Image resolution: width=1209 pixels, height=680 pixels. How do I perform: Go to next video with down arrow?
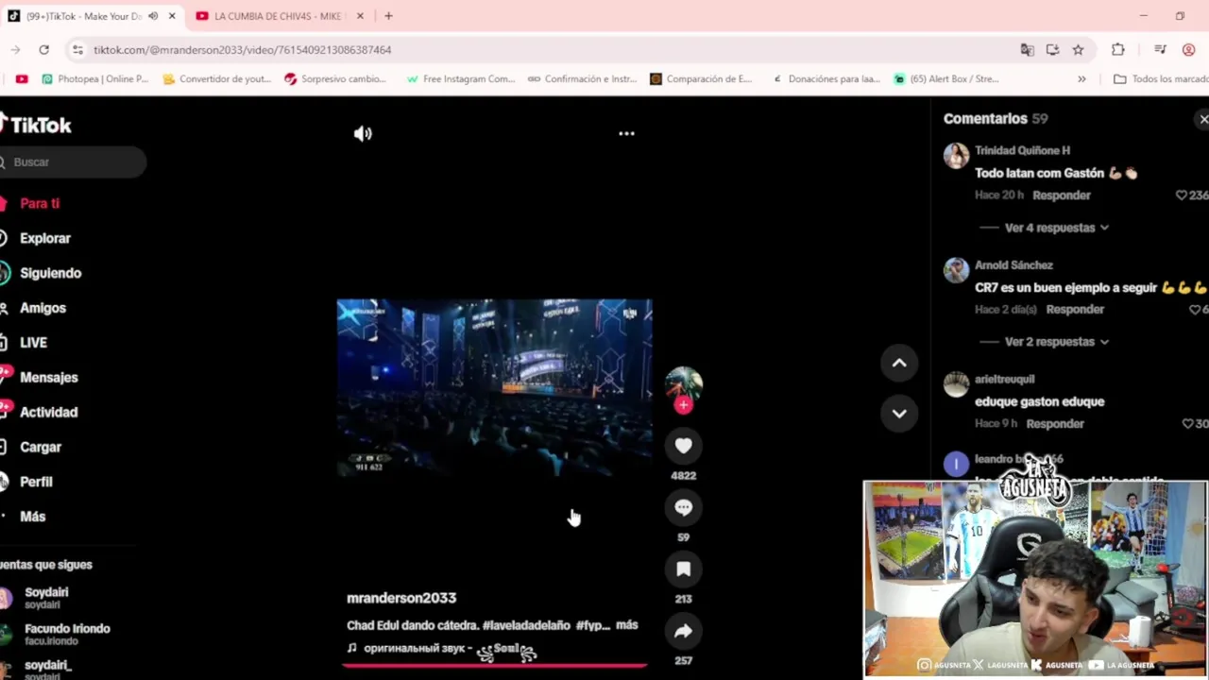[899, 413]
